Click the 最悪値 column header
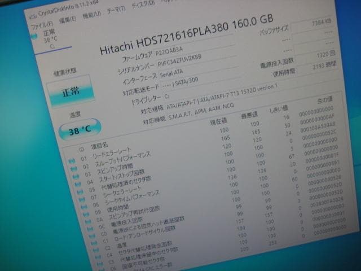 [x=249, y=115]
